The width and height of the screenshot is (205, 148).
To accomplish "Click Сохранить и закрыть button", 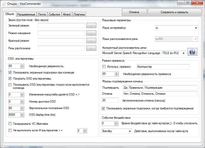I will pyautogui.click(x=174, y=12).
